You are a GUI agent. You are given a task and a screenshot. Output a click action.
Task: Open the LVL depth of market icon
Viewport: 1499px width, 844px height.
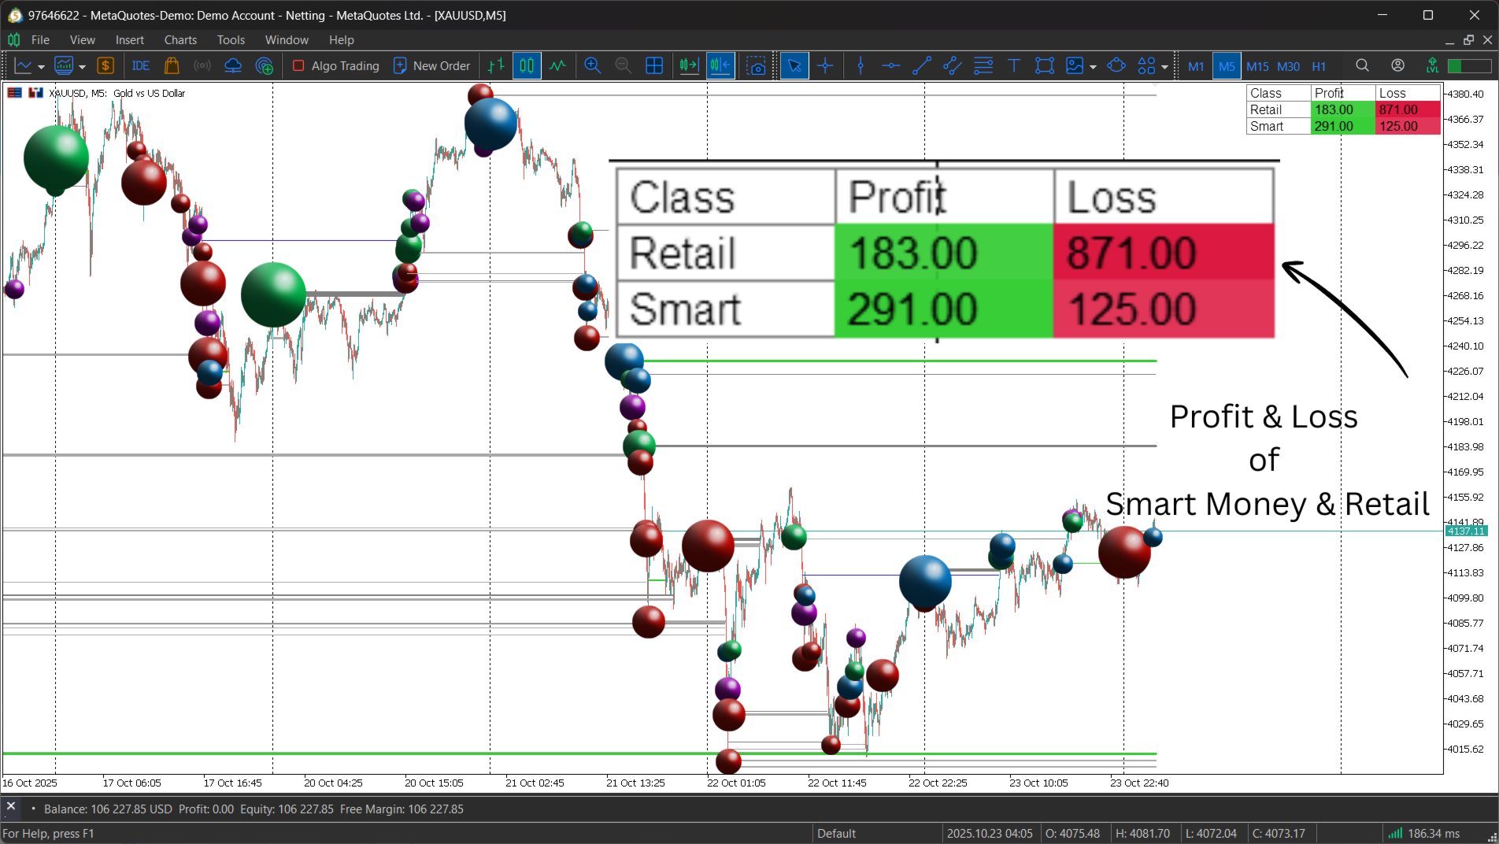click(1432, 66)
